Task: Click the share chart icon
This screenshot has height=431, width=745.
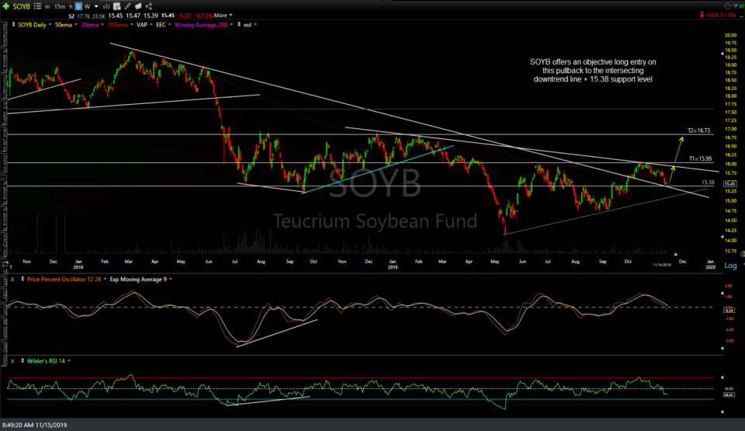Action: [x=148, y=7]
